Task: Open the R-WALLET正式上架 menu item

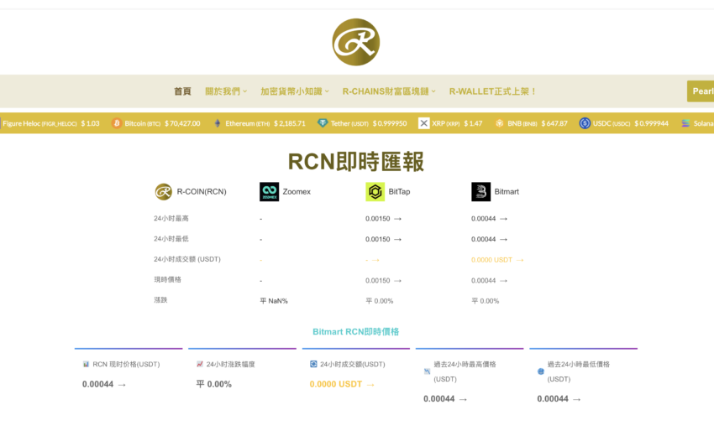Action: pos(492,91)
